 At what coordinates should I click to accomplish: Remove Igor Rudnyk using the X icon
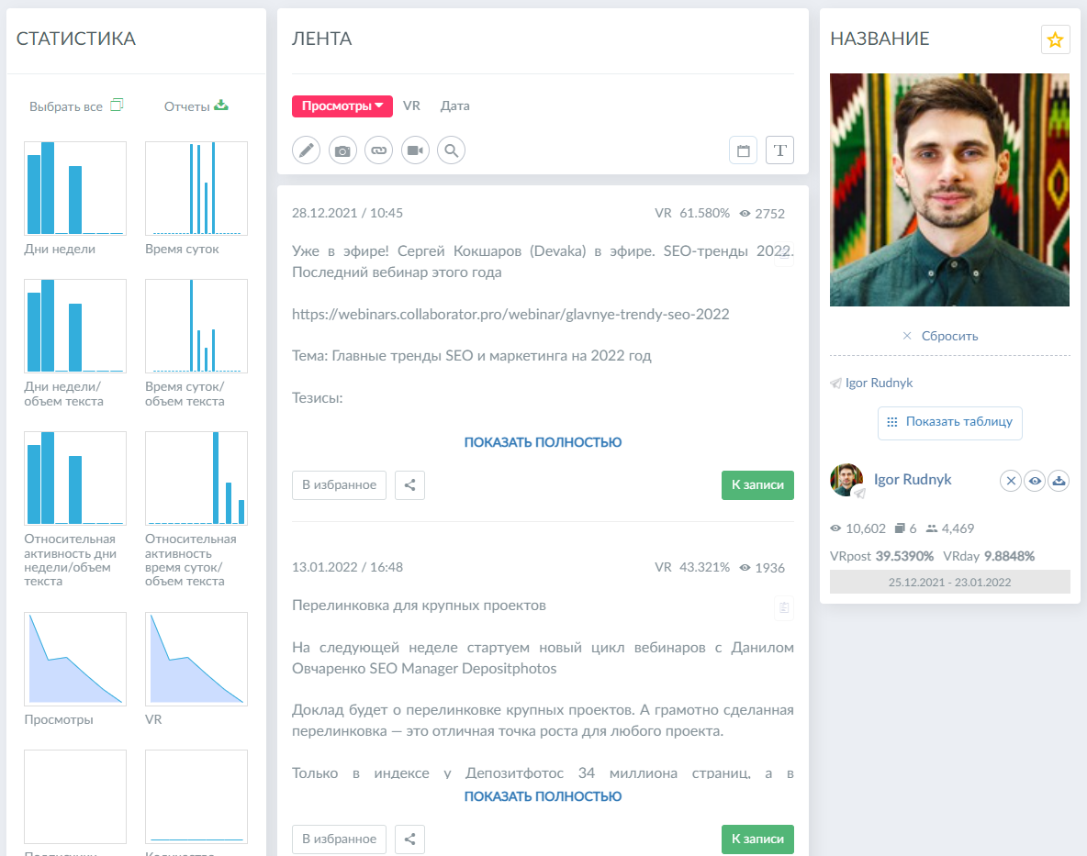point(1010,480)
